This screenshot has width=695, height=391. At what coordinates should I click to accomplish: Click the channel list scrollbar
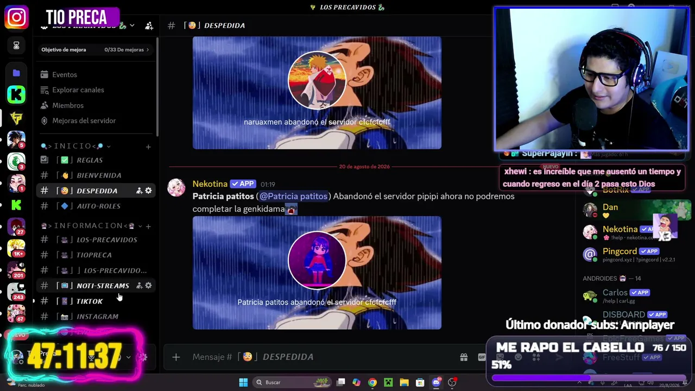pyautogui.click(x=157, y=87)
